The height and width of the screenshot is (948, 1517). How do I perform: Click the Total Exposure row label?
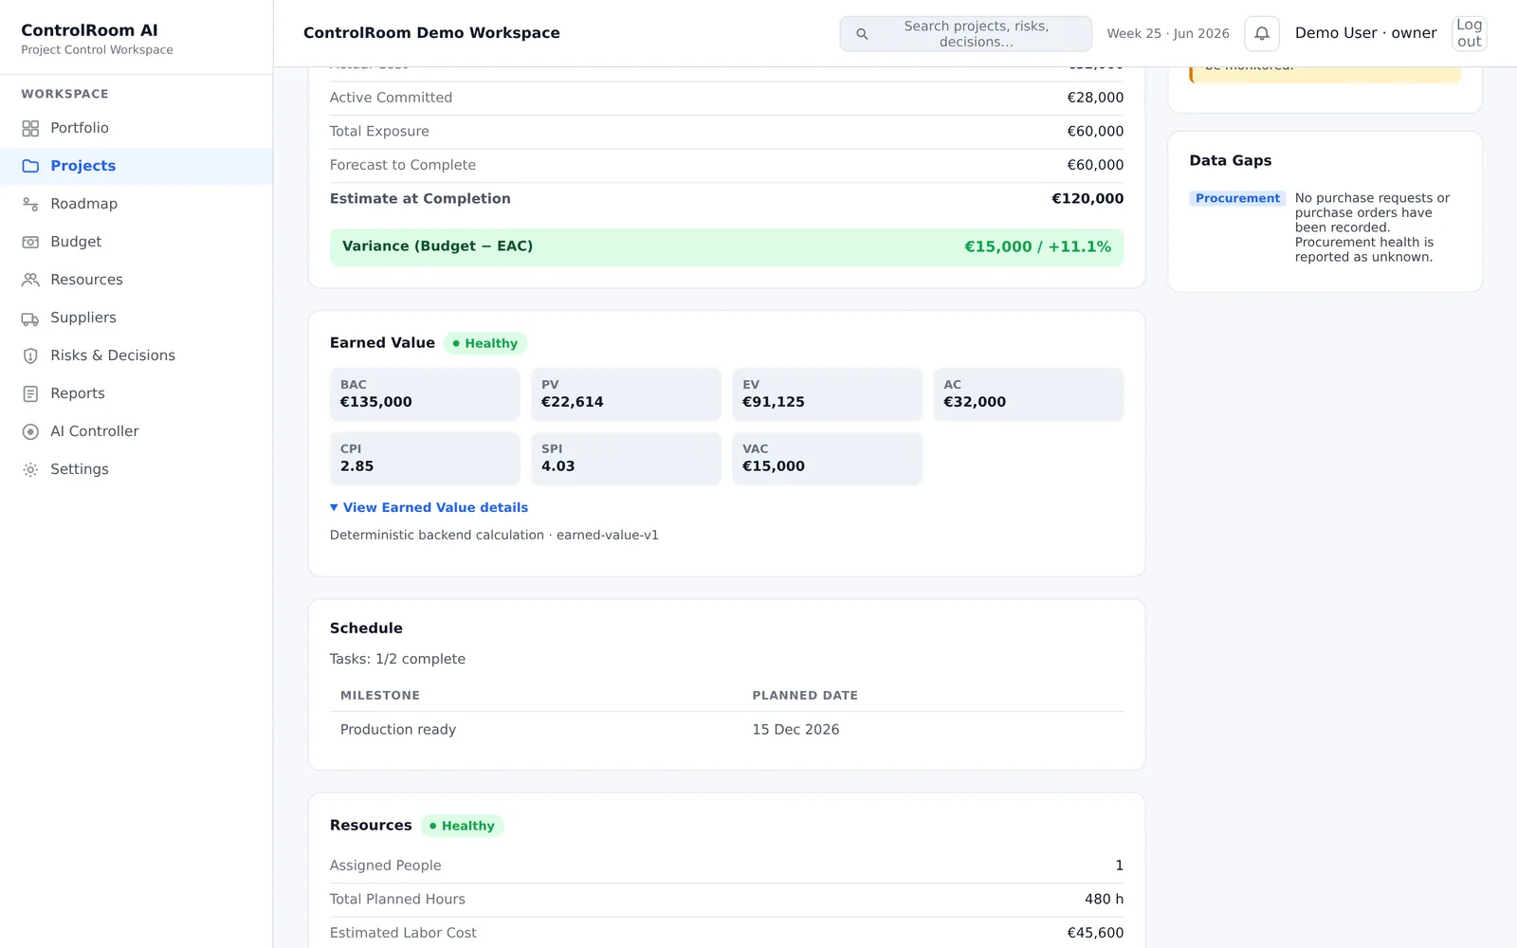pyautogui.click(x=379, y=132)
